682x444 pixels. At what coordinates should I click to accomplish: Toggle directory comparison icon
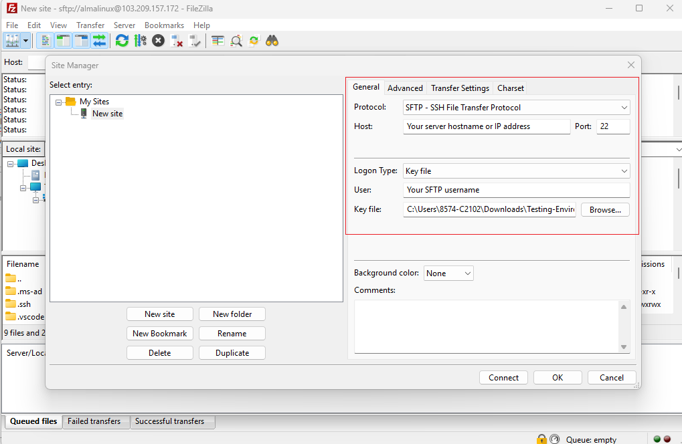pos(236,41)
